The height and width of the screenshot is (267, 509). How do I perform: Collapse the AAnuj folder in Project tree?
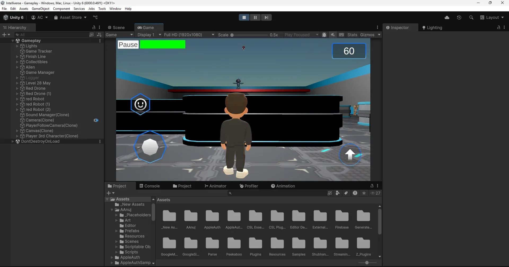112,210
